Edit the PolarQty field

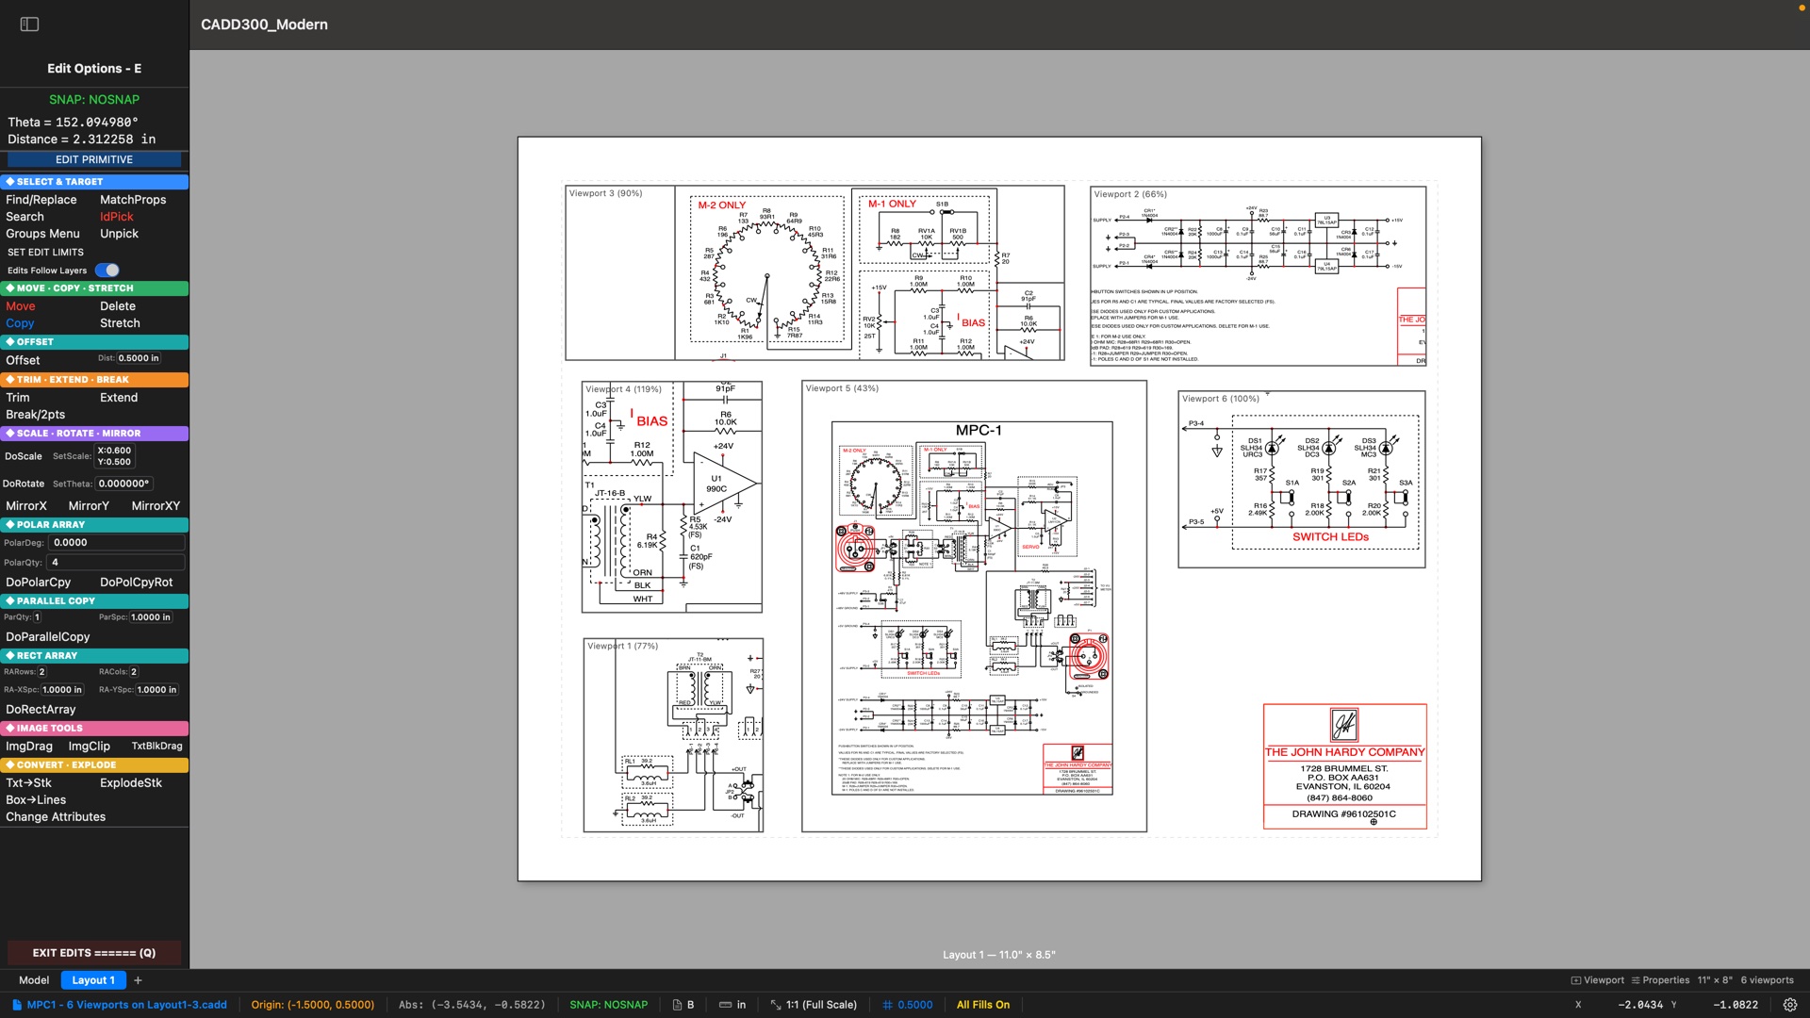(116, 563)
